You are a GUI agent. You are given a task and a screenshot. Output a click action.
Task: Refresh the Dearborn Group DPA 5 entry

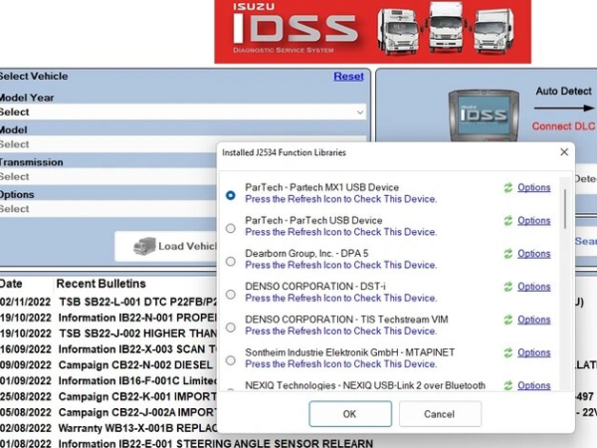coord(507,254)
